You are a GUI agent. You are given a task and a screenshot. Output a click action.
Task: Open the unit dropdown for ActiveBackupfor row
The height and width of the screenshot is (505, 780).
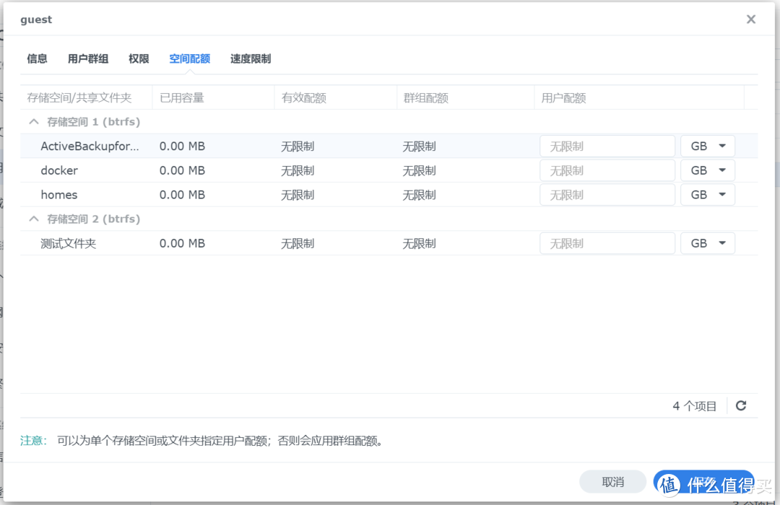(x=707, y=145)
